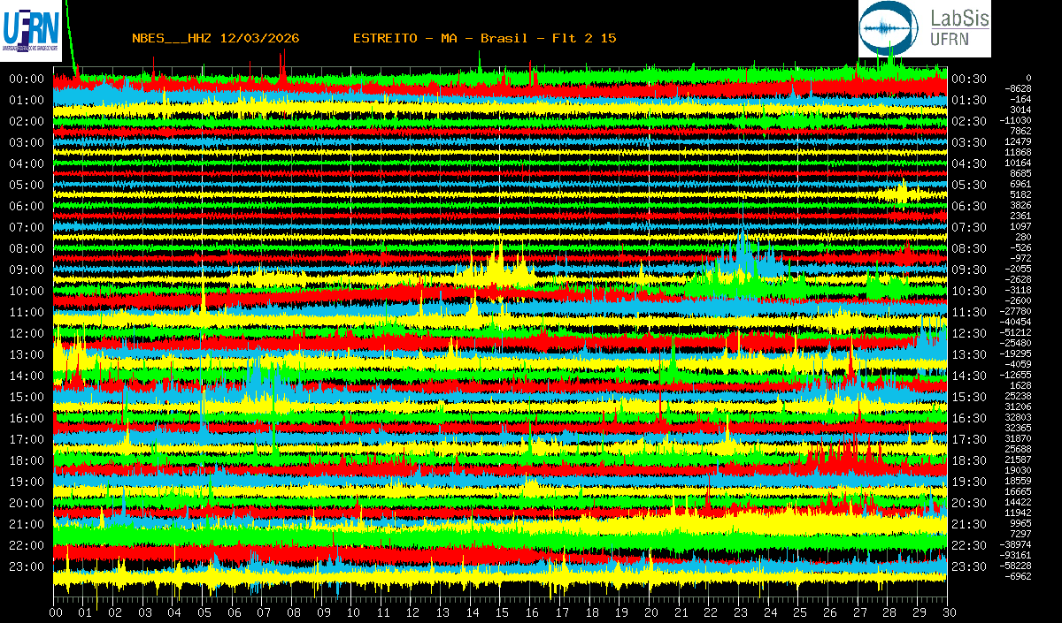
Task: Pick the 12:00 hour label on left
Action: (27, 333)
